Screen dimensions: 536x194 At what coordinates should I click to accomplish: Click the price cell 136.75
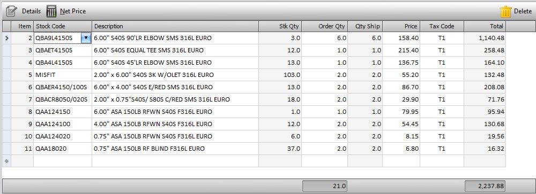(x=401, y=63)
